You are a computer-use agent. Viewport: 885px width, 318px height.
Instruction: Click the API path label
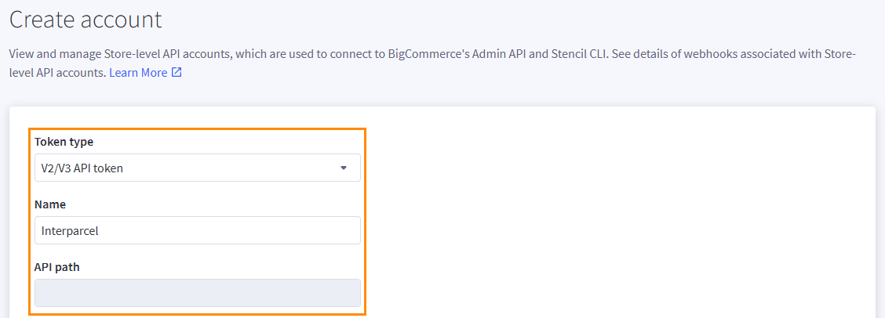pyautogui.click(x=57, y=267)
